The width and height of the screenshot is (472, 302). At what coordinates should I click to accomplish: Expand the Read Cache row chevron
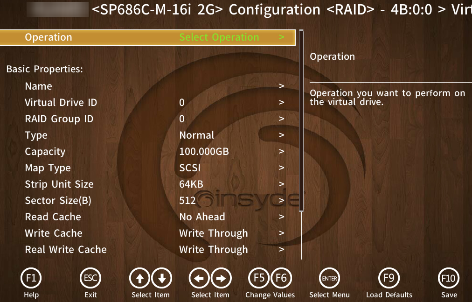[281, 217]
